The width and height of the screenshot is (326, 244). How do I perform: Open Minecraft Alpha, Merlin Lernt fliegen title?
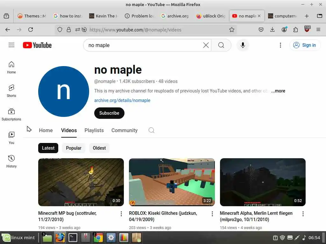tap(256, 216)
